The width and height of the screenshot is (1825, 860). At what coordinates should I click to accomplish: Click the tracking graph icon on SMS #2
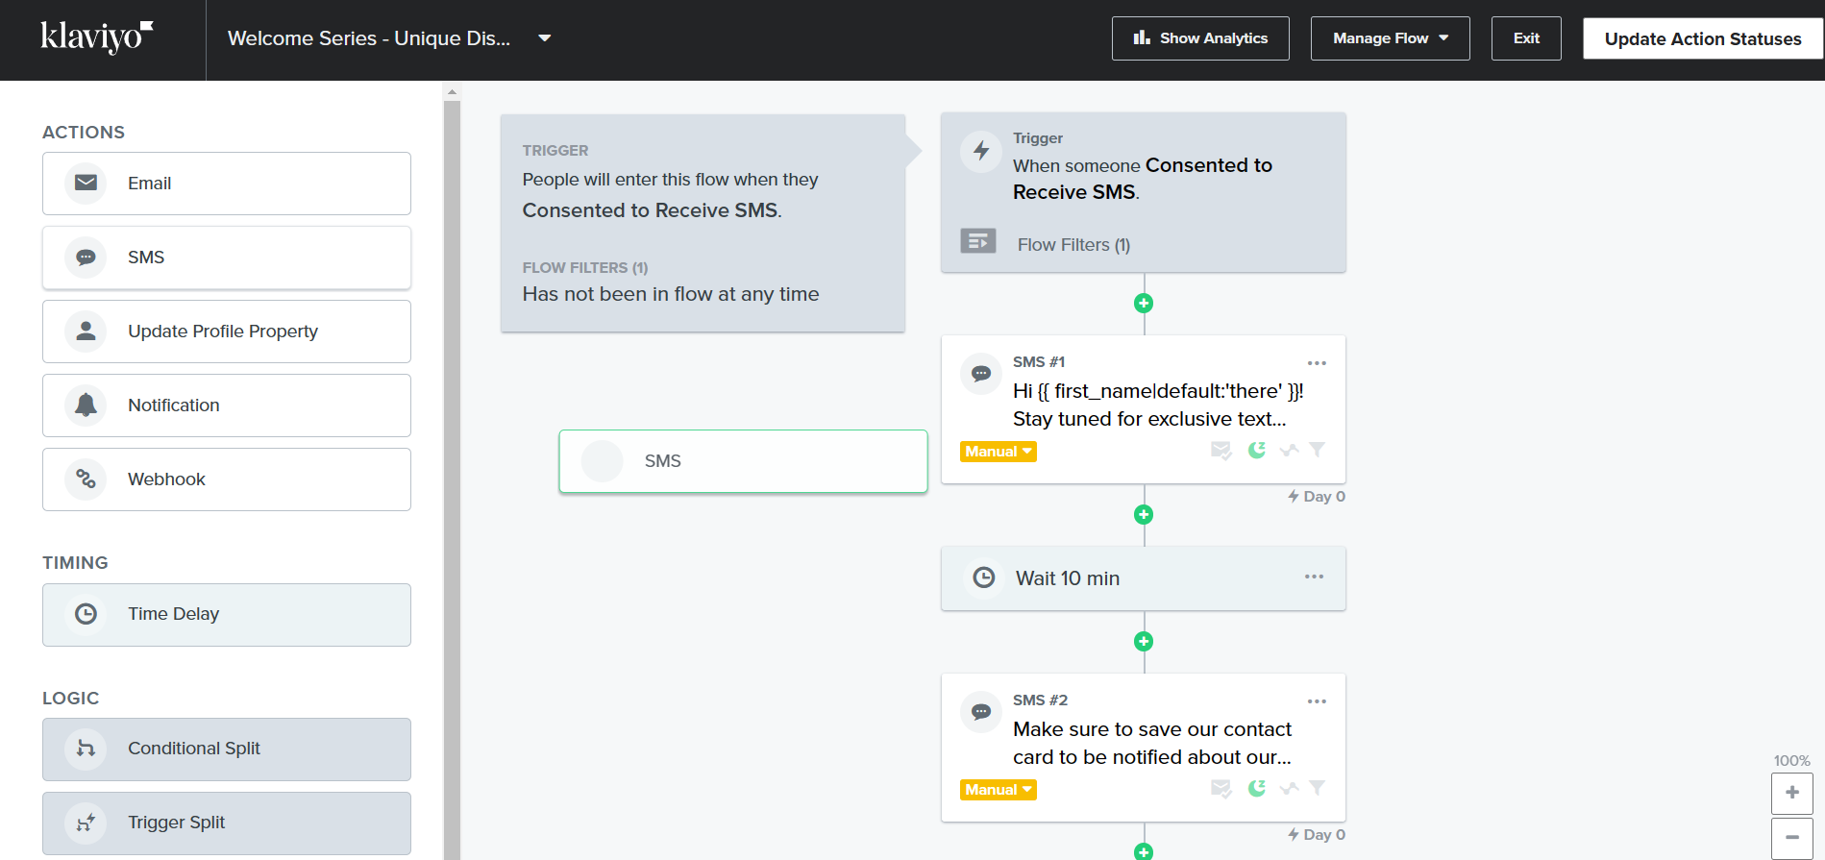pyautogui.click(x=1289, y=788)
